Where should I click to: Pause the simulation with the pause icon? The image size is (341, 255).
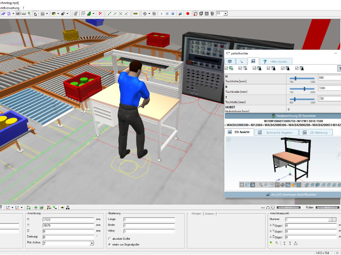(x=167, y=14)
